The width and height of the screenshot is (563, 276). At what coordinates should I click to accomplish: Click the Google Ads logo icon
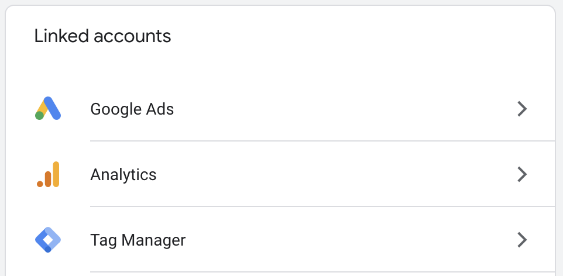48,109
